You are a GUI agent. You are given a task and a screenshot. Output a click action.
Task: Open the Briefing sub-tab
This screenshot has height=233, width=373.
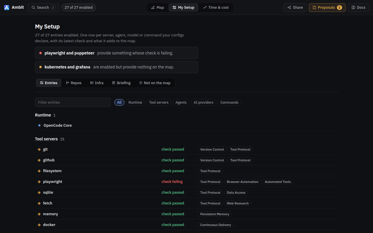tap(121, 83)
